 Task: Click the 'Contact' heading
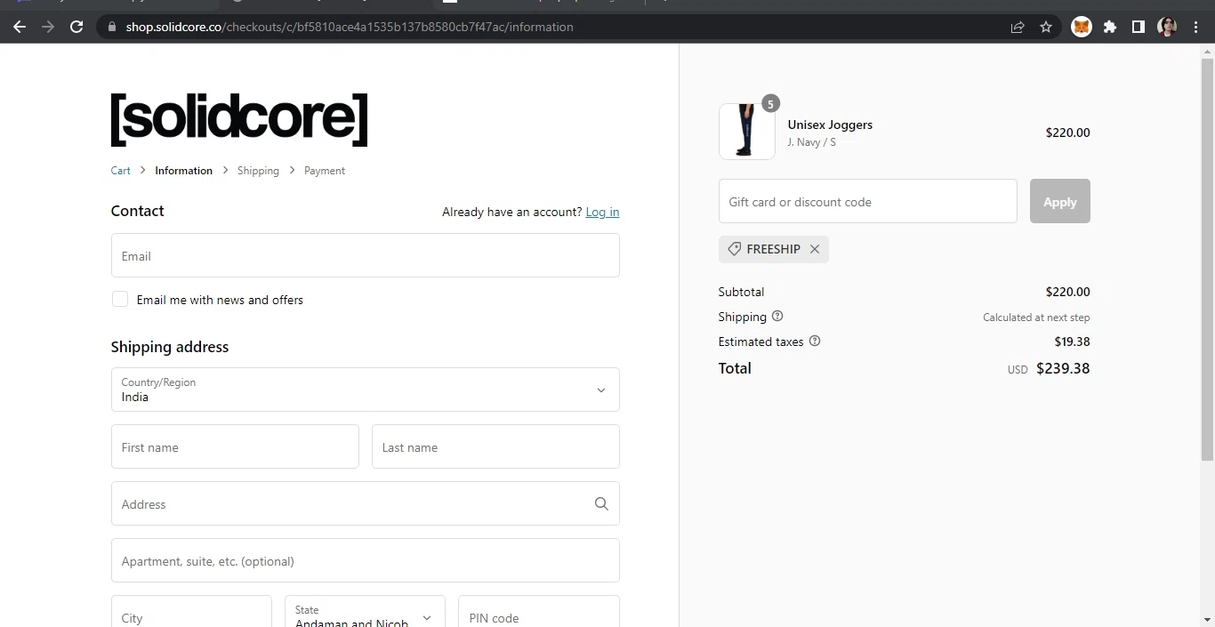[x=137, y=211]
